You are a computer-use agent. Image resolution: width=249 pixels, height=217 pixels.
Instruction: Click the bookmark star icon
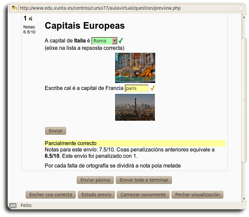pyautogui.click(x=240, y=8)
